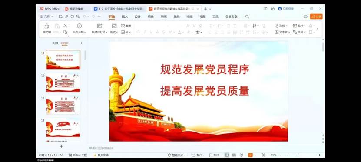Click the Format Painter (格式刷) icon

pyautogui.click(x=47, y=26)
